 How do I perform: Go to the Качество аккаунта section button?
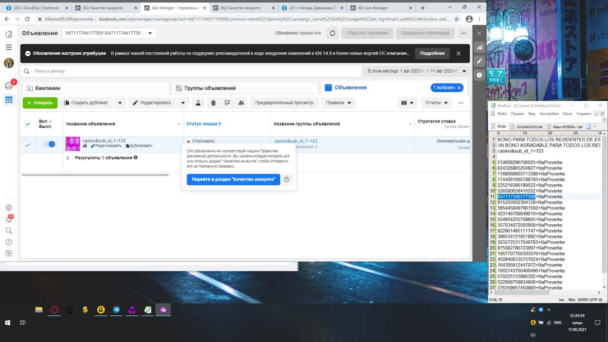(x=233, y=179)
